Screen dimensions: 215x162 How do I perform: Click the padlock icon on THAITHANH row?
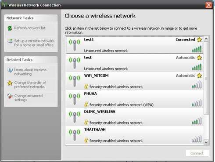[x=86, y=140]
